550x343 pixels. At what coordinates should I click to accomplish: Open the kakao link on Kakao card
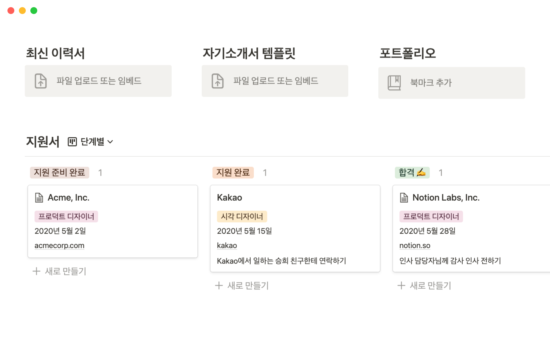pyautogui.click(x=227, y=246)
